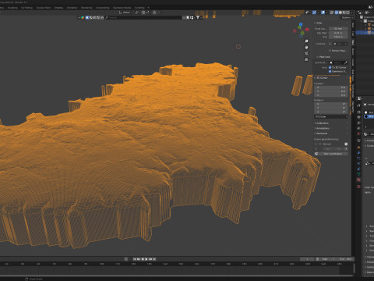374x281 pixels.
Task: Click the current frame number field
Action: [x=307, y=259]
